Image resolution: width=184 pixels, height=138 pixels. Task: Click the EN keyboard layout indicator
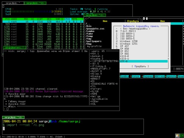pyautogui.click(x=181, y=136)
